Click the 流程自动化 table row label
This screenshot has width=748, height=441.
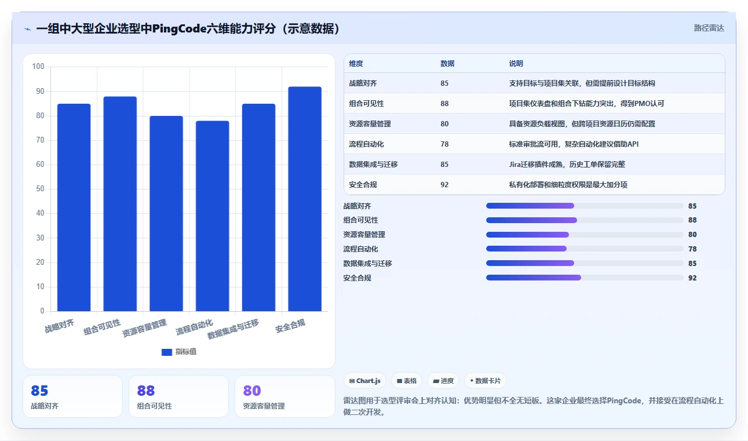[367, 144]
